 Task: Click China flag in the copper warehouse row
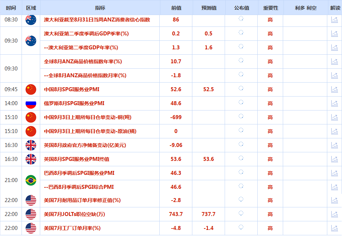(x=31, y=117)
